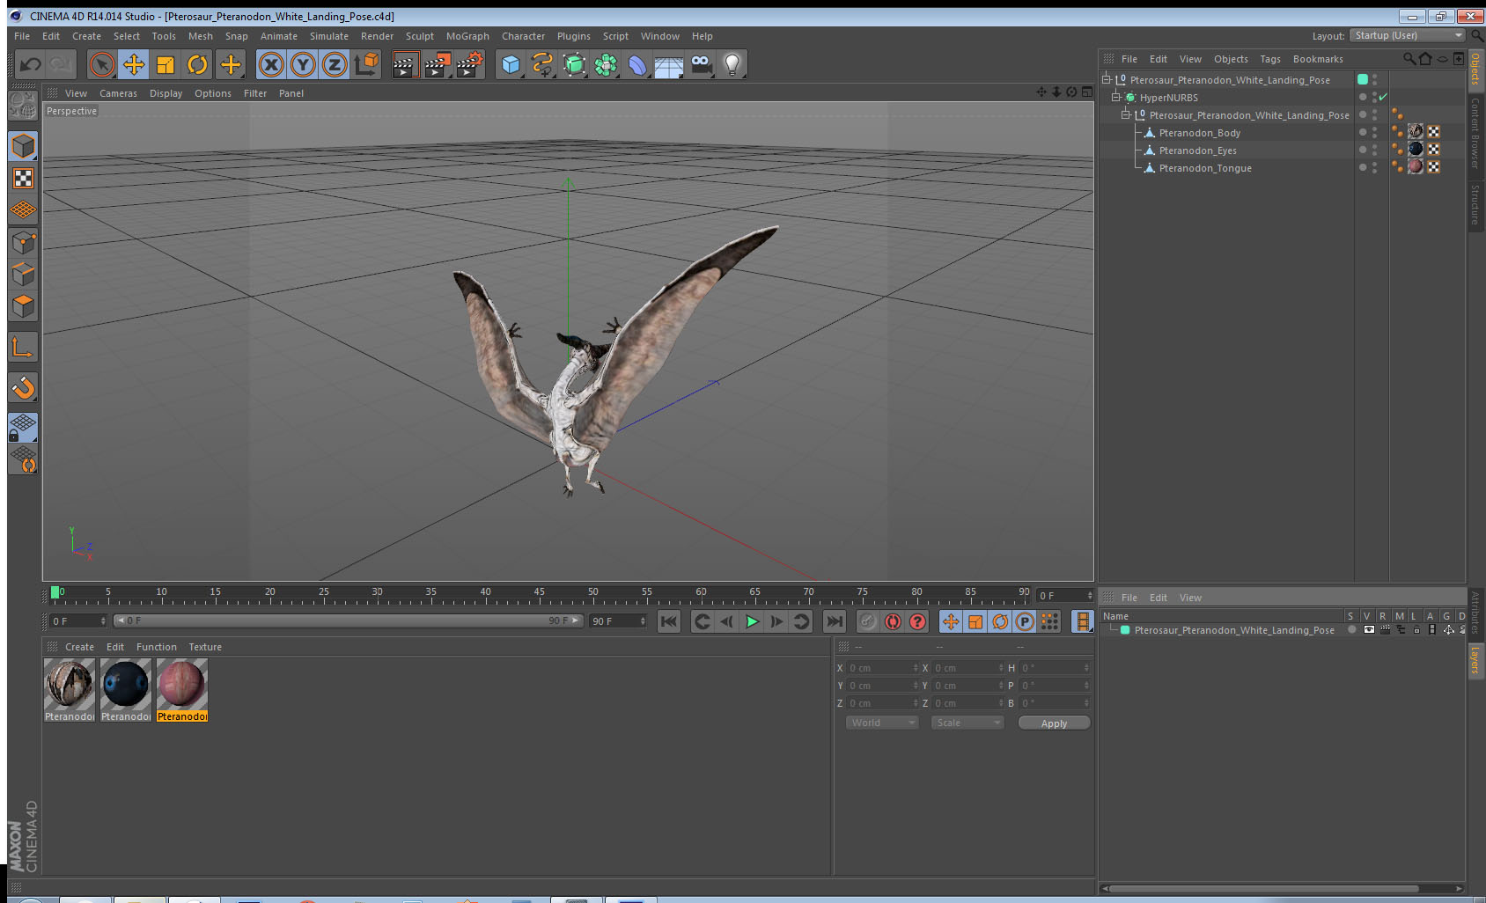Open the MoGraph menu
This screenshot has height=903, width=1486.
[x=467, y=36]
